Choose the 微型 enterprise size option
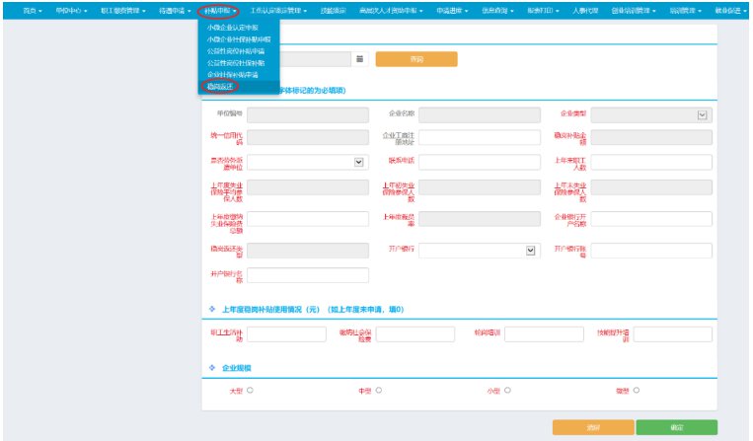 point(637,390)
